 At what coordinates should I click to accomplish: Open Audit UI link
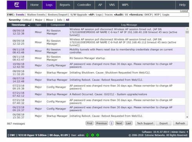click(127, 14)
